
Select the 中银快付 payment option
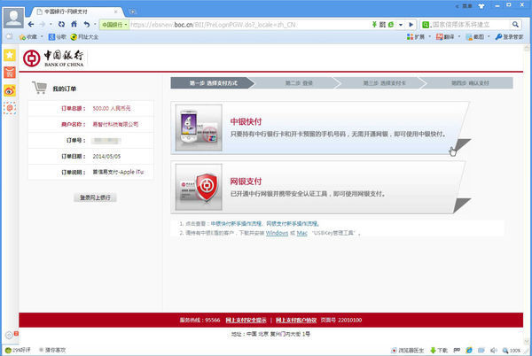pyautogui.click(x=320, y=128)
